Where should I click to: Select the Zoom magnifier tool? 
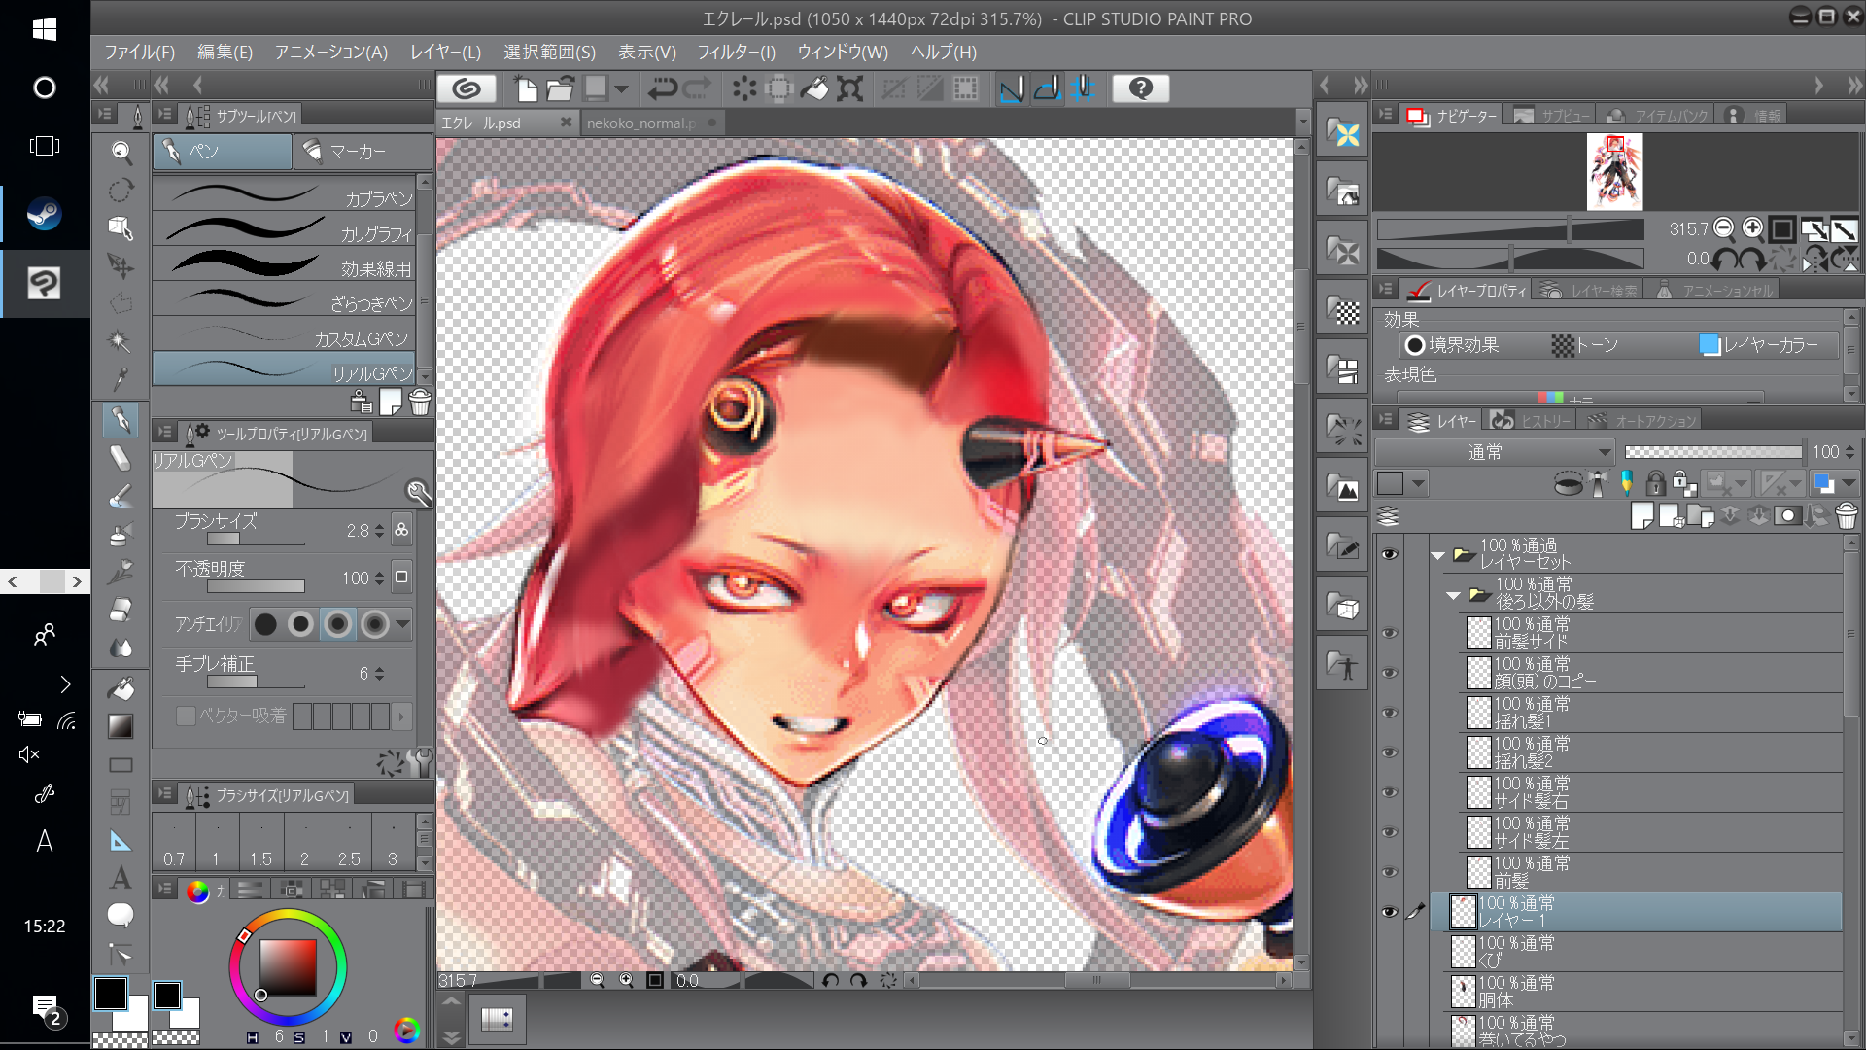coord(121,151)
